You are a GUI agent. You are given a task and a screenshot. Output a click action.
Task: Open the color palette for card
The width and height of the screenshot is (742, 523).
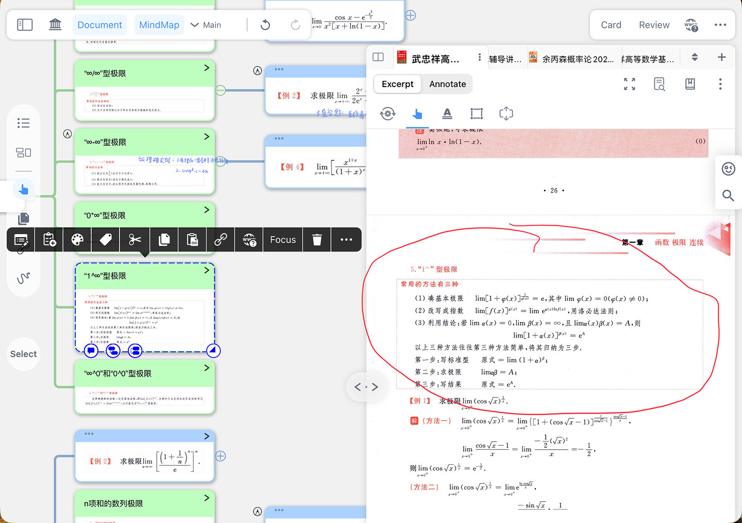point(77,240)
